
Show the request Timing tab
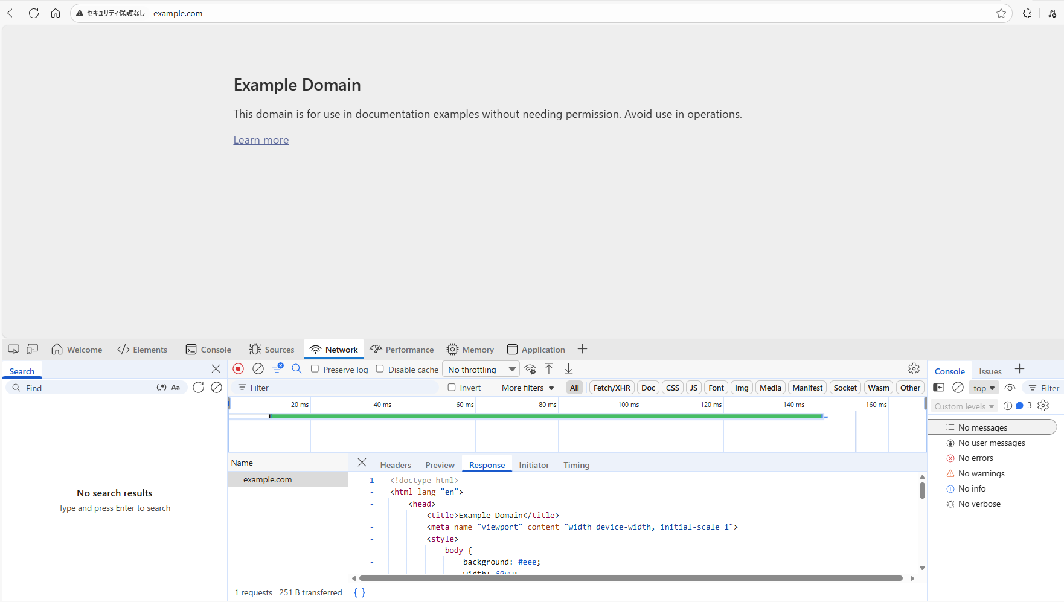pyautogui.click(x=576, y=465)
